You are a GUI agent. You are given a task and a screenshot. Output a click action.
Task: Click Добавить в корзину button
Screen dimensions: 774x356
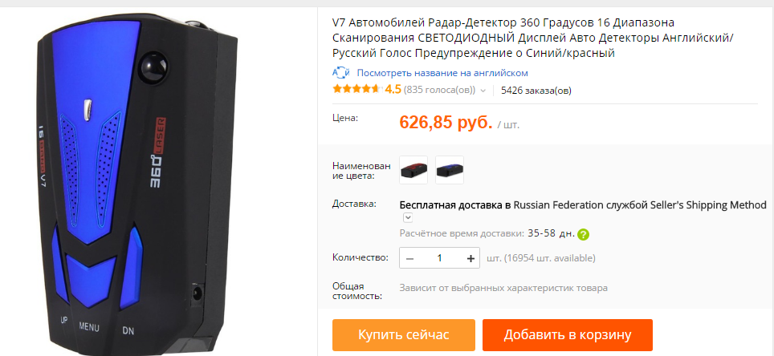coord(567,335)
